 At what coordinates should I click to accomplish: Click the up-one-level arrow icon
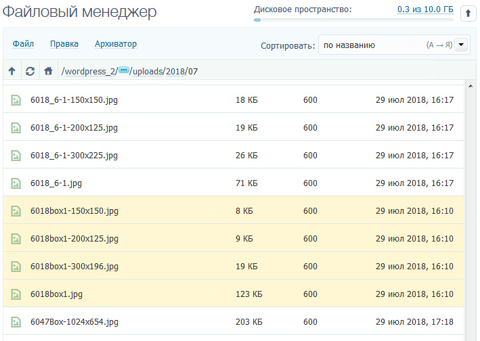[12, 71]
